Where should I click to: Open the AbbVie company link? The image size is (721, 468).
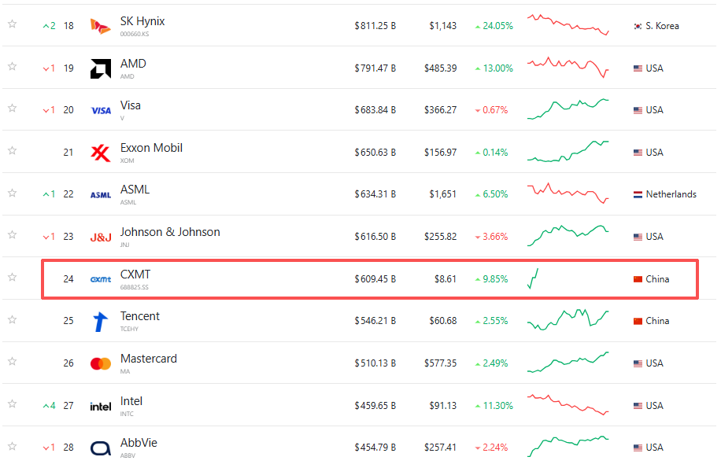click(139, 442)
